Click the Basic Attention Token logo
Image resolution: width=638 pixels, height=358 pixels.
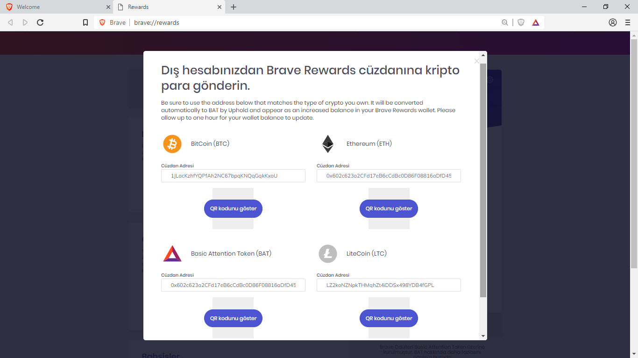click(172, 254)
